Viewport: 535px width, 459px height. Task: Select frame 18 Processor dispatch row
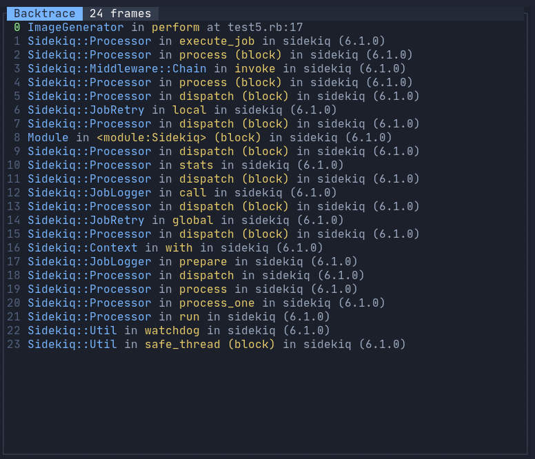click(265, 275)
